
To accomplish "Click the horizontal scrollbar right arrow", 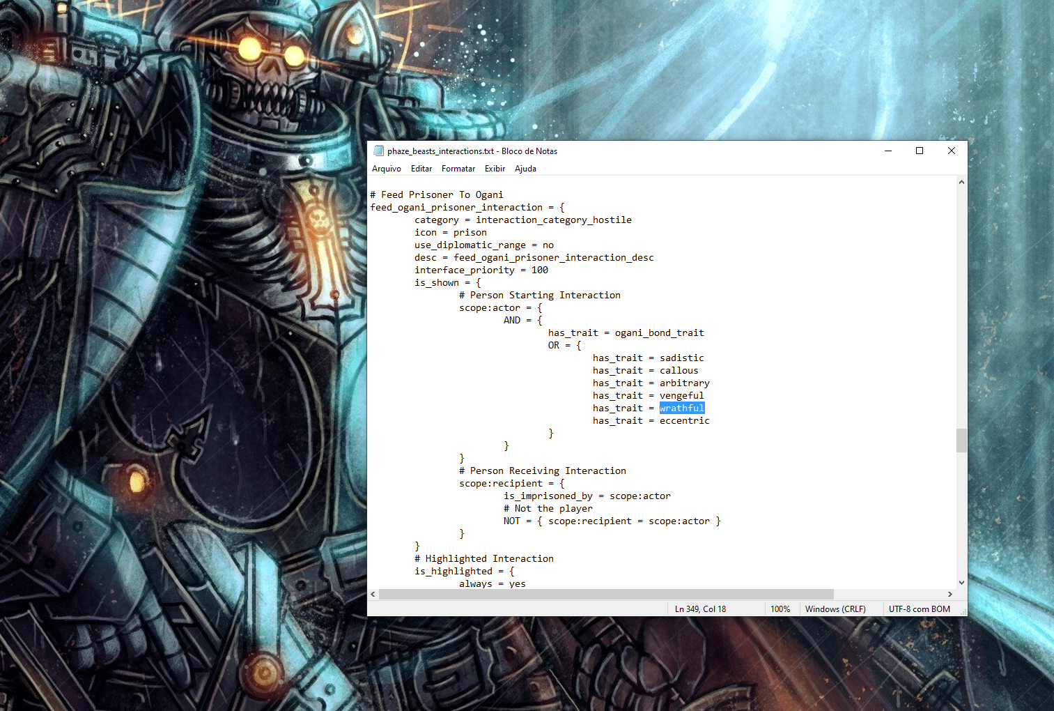I will pos(950,595).
